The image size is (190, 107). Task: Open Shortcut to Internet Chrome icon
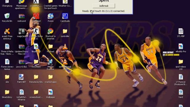point(50,31)
